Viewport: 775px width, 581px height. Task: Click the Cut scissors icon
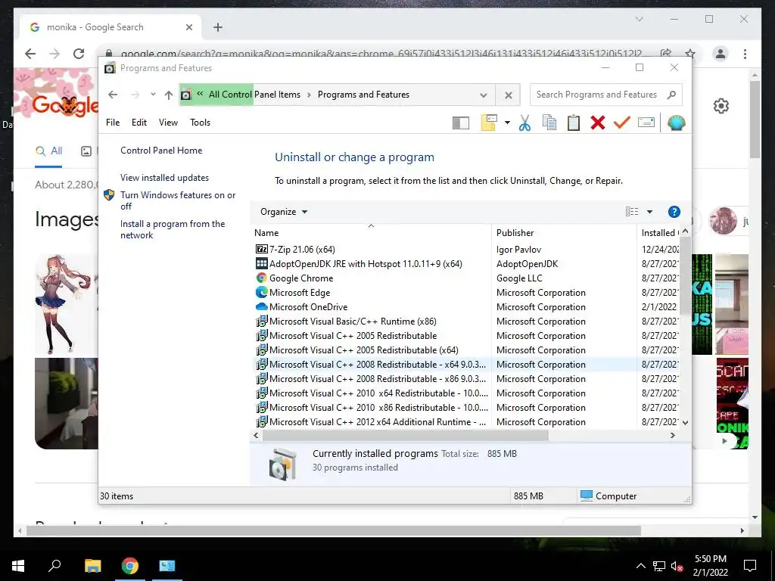pos(525,123)
